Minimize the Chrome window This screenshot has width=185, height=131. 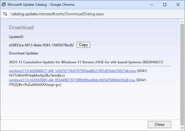152,5
